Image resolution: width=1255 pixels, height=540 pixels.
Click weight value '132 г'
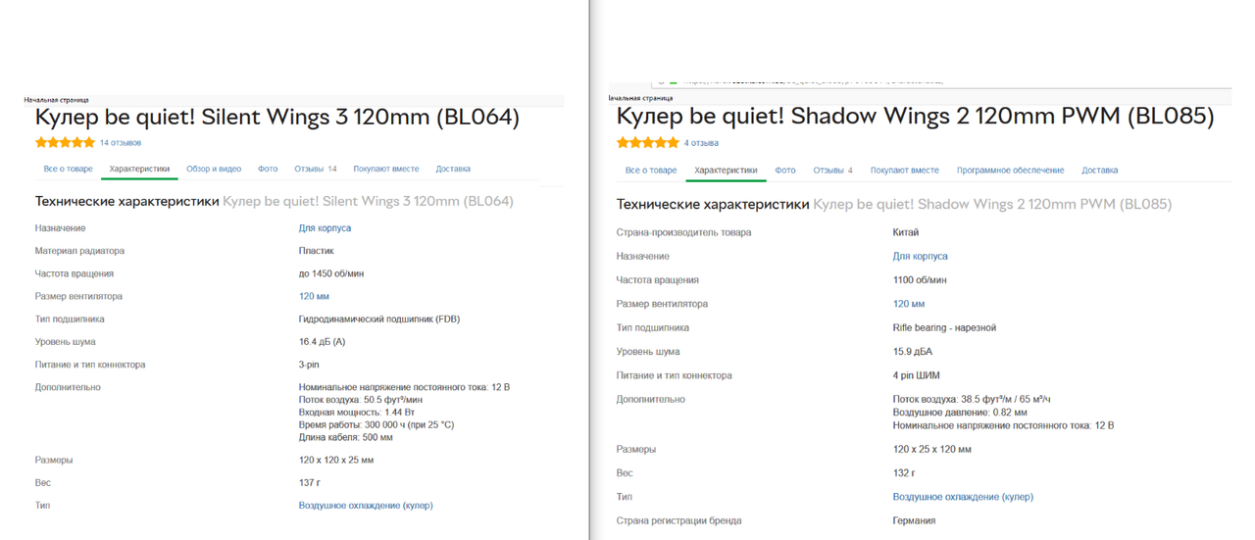point(904,472)
